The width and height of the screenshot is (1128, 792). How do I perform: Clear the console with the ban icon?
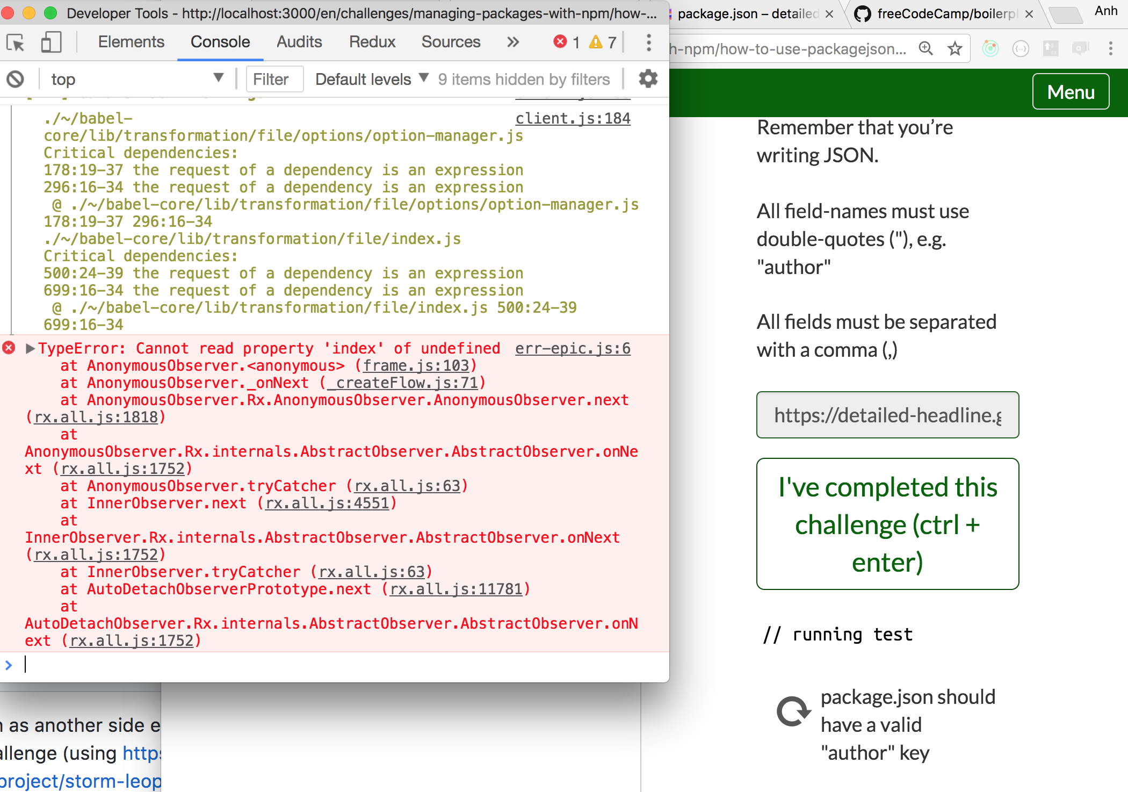[x=15, y=80]
